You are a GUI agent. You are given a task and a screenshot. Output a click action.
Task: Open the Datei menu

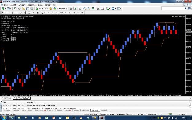[x=6, y=5]
